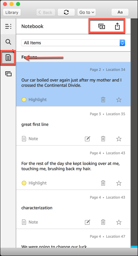Open the Go to dropdown menu

86,12
